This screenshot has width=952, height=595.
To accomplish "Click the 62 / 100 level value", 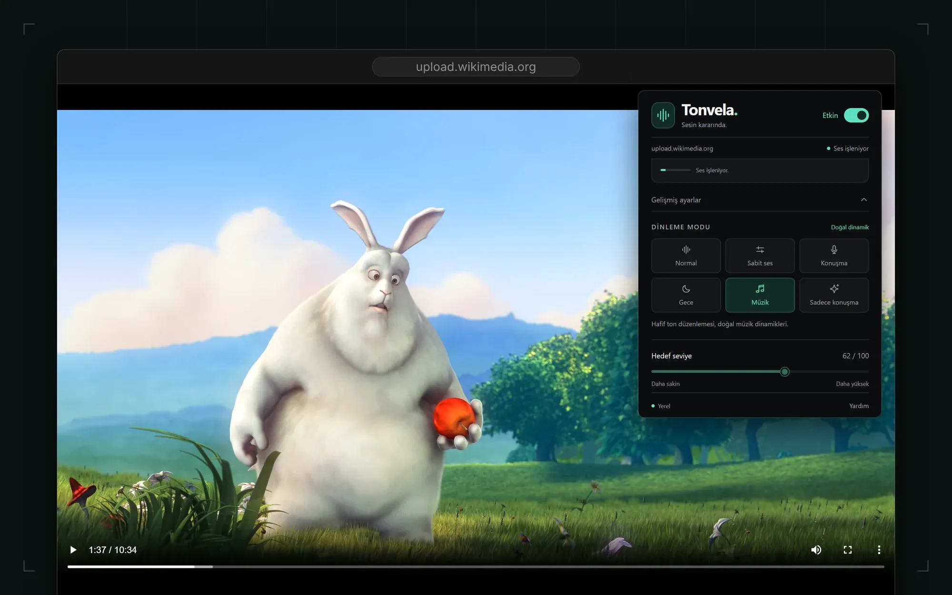I will 855,356.
